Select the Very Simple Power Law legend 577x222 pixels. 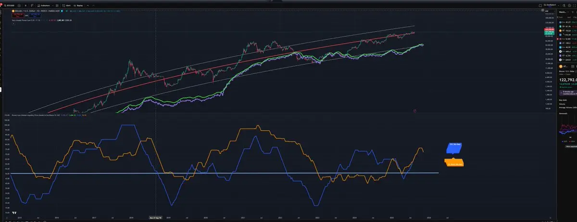point(26,20)
